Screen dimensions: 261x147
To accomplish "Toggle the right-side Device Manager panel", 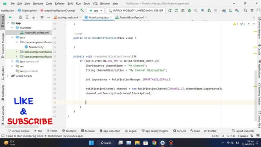I will 259,27.
